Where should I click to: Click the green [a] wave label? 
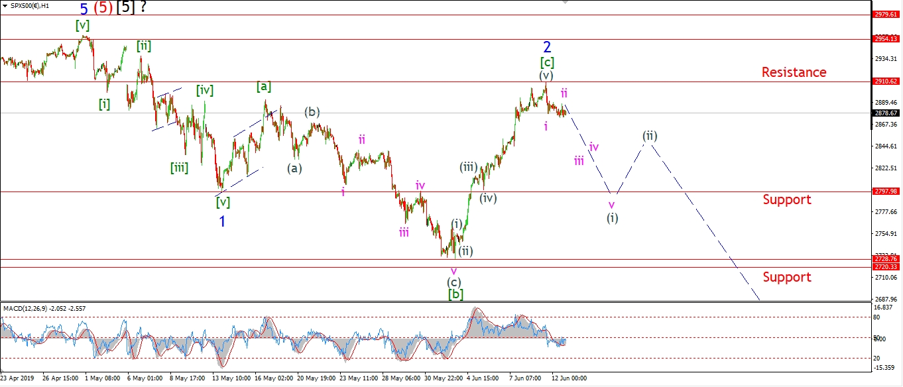(265, 86)
